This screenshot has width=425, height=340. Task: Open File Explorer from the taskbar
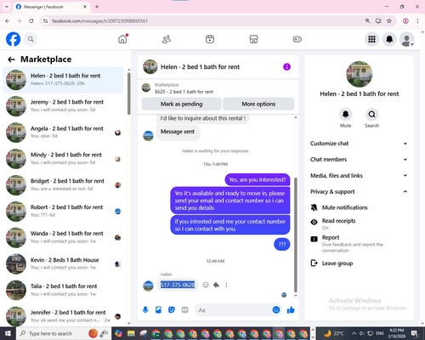pyautogui.click(x=131, y=333)
